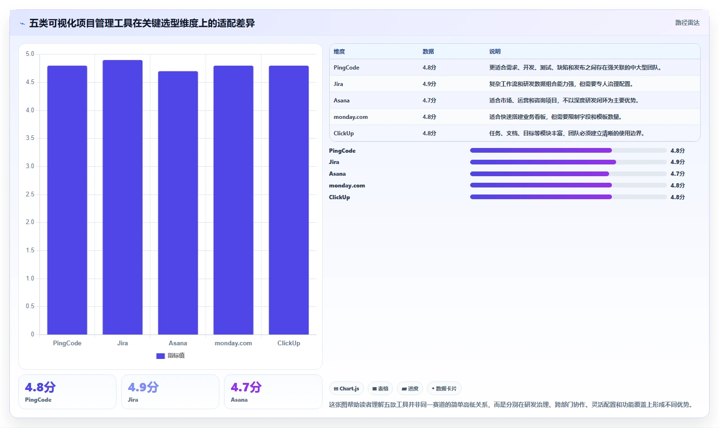Screen dimensions: 719x428
Task: Click the PingCode x-axis label
Action: pyautogui.click(x=67, y=343)
